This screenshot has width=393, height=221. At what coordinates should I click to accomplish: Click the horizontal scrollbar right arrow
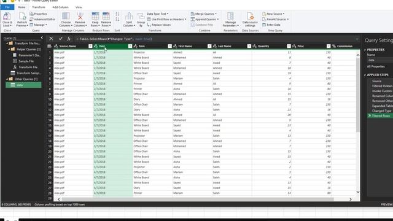tap(351, 199)
